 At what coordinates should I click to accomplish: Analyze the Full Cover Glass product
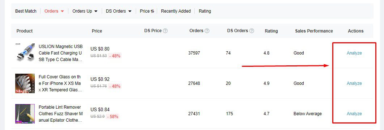pyautogui.click(x=354, y=83)
